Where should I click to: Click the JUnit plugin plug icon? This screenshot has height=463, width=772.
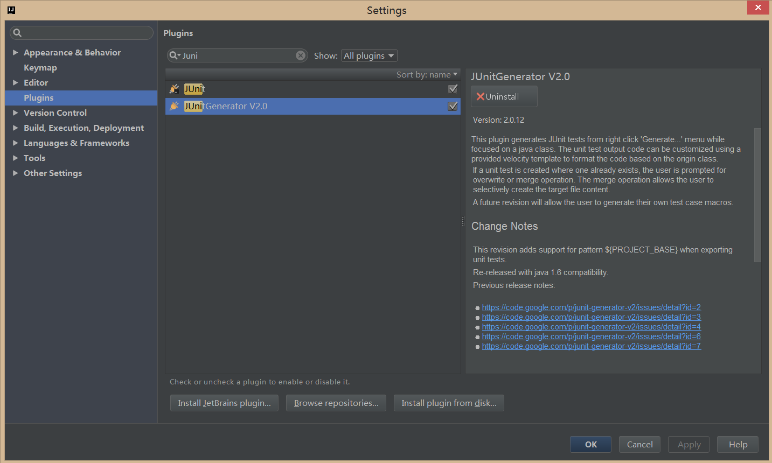[175, 89]
